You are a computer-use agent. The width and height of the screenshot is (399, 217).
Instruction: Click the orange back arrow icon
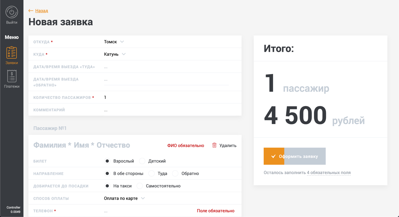click(x=31, y=11)
